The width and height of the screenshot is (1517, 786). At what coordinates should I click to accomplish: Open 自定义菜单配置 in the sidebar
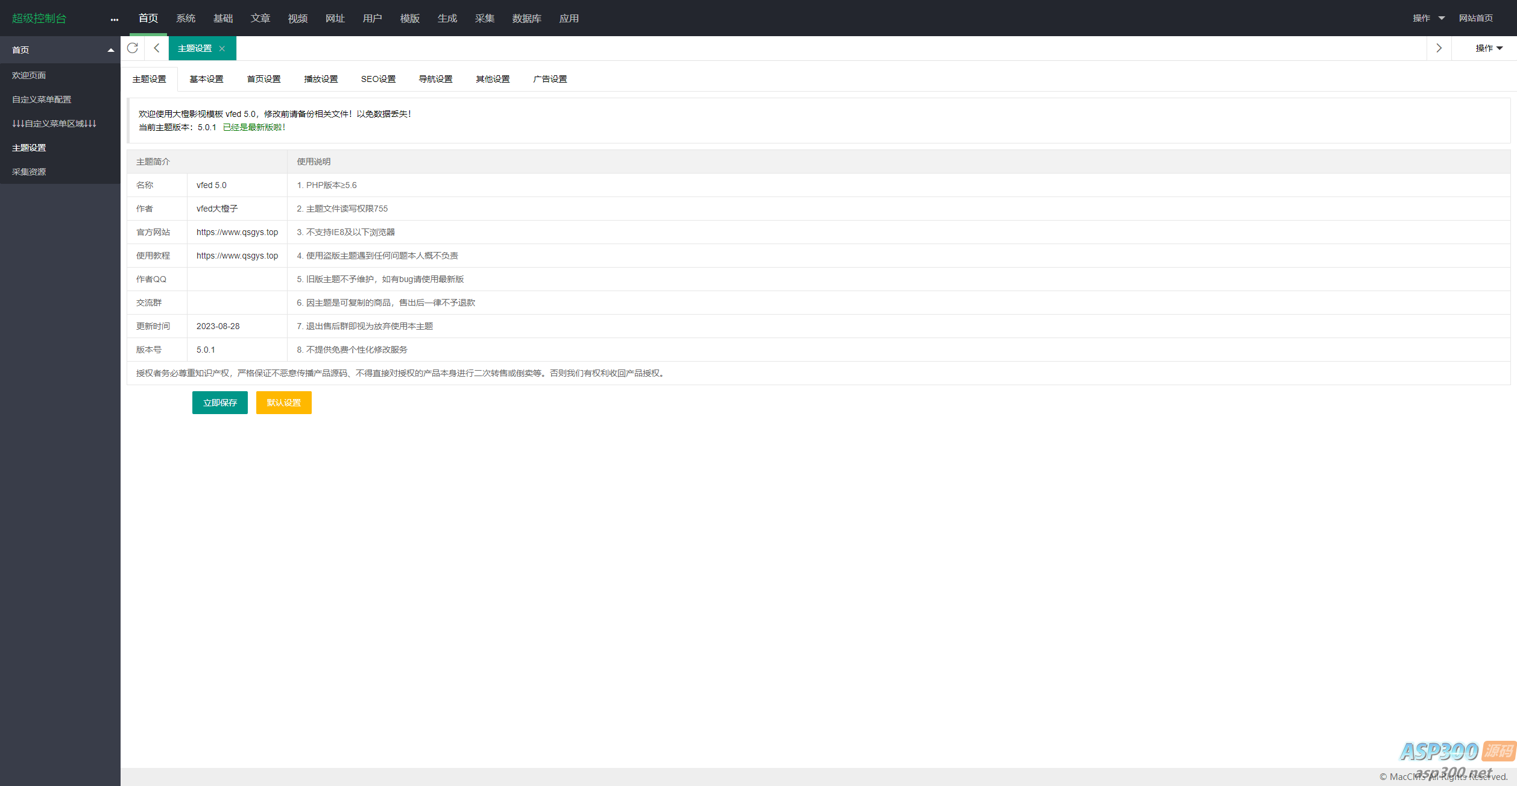(x=42, y=99)
